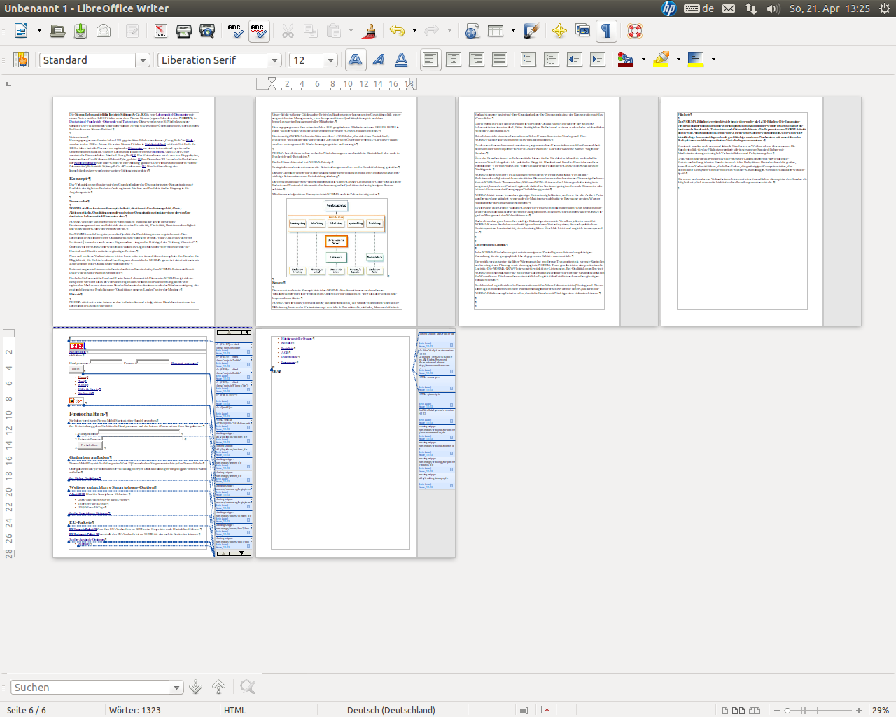
Task: Open the clock So, 21. Apr 13:25
Action: [x=829, y=8]
